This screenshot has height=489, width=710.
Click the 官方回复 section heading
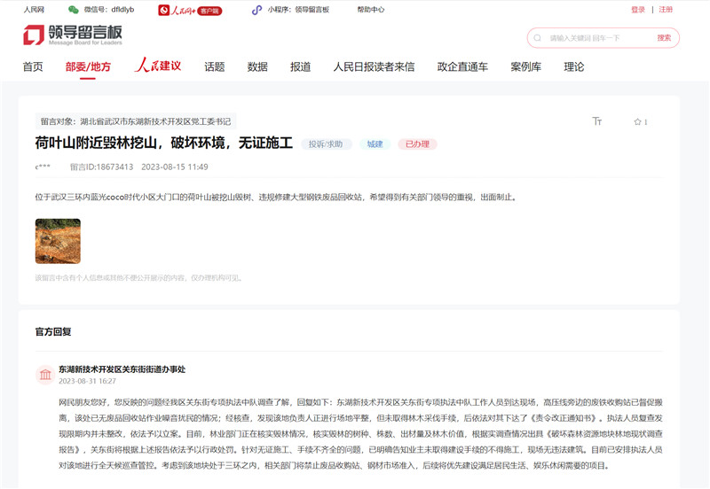pyautogui.click(x=53, y=331)
